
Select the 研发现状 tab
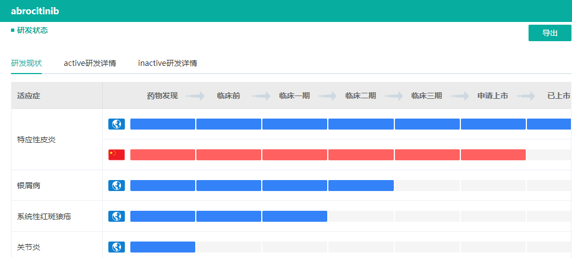pyautogui.click(x=26, y=63)
